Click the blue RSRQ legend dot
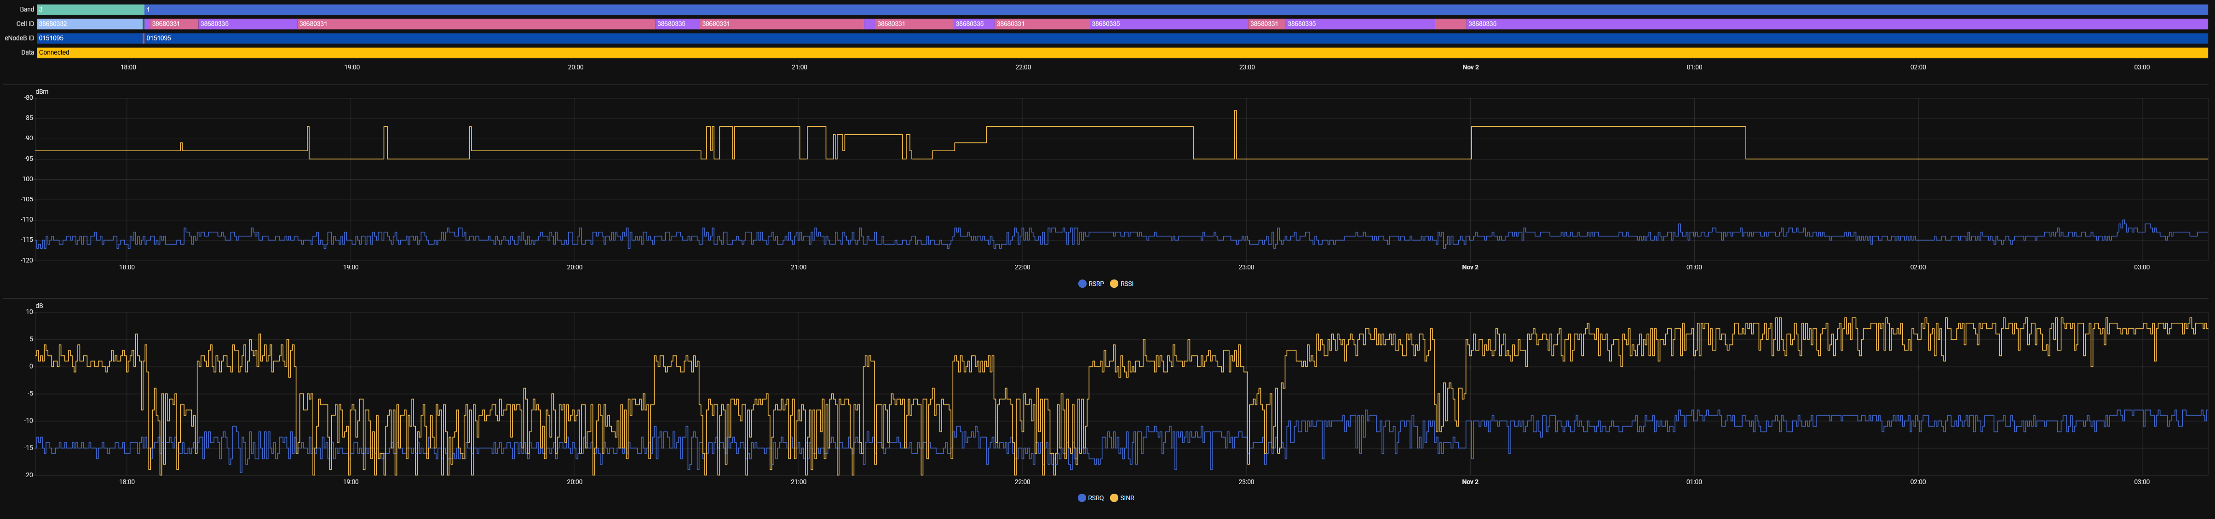 click(1082, 498)
